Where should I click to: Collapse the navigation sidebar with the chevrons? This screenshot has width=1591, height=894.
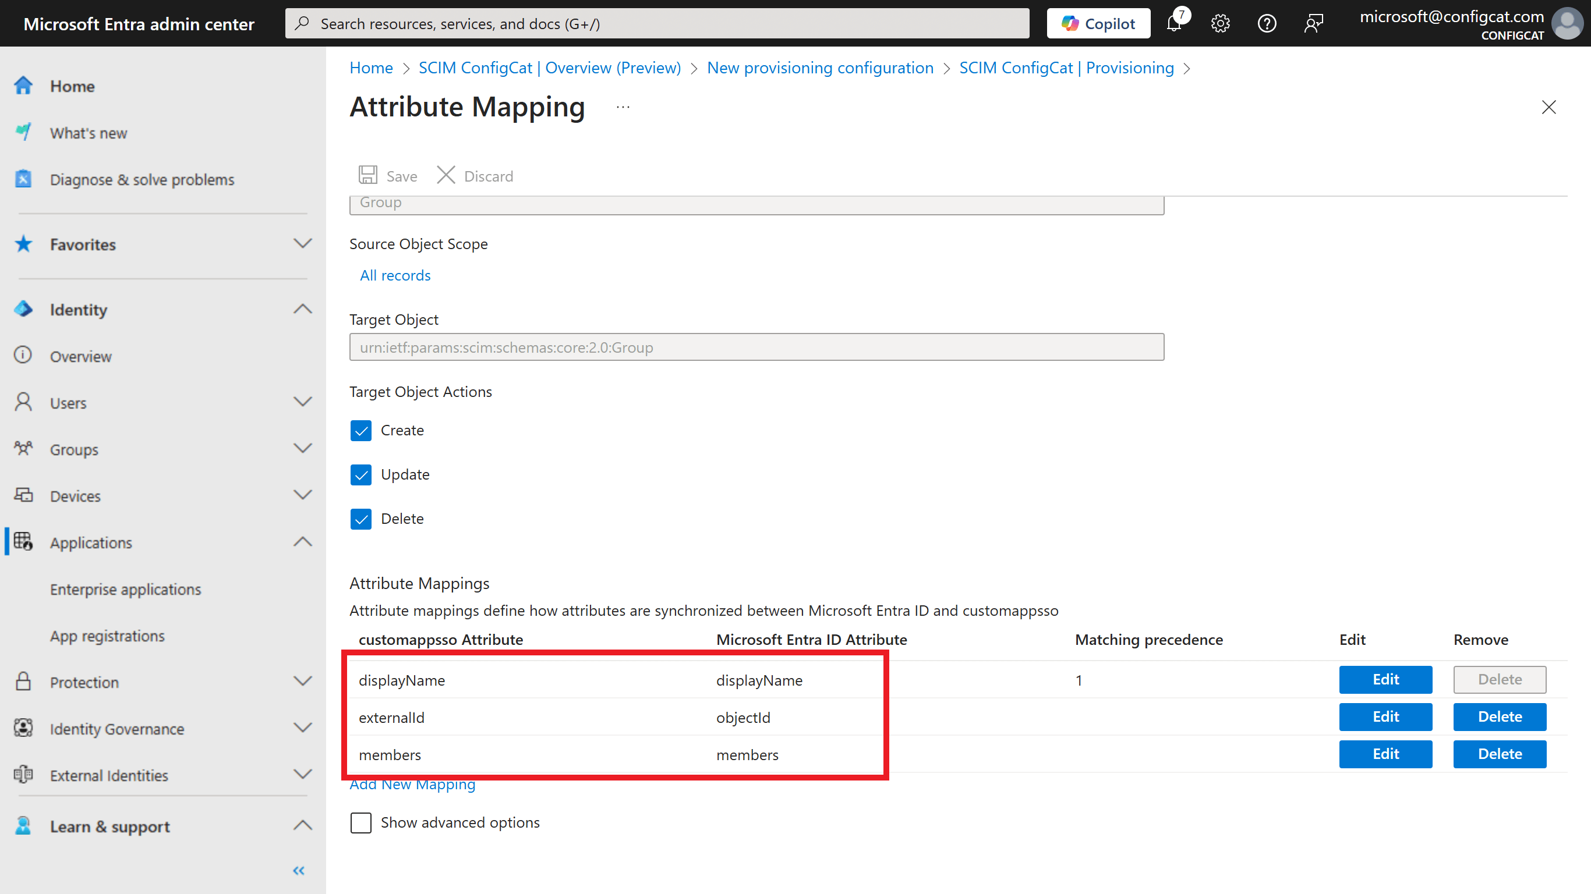click(x=298, y=871)
